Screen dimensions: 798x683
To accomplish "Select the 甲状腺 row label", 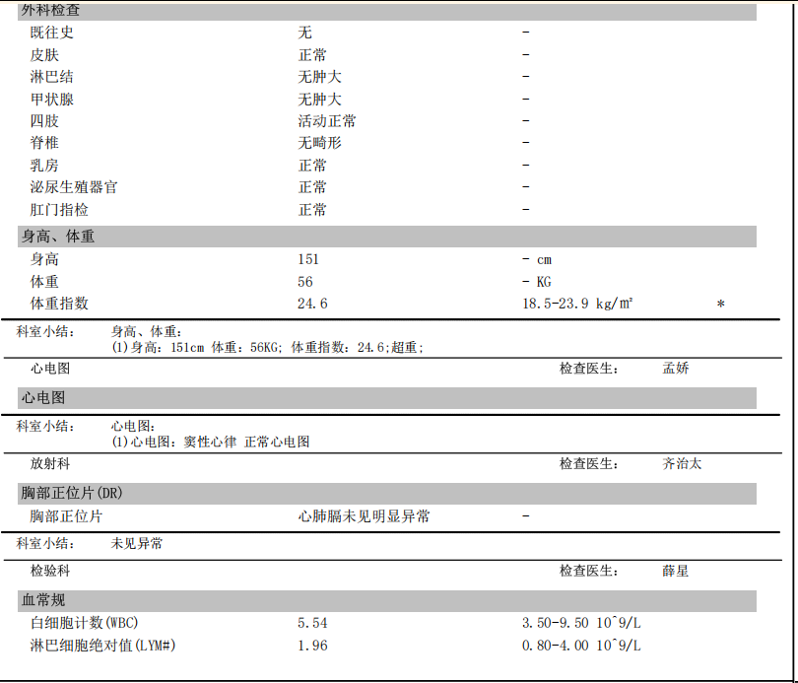I will coord(51,100).
